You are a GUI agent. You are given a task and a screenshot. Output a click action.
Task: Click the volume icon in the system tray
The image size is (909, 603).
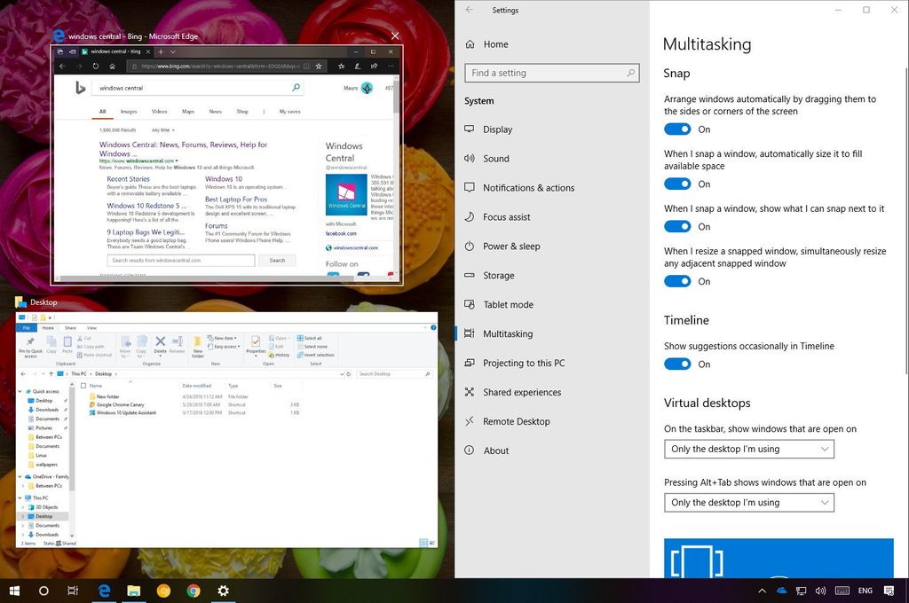820,591
